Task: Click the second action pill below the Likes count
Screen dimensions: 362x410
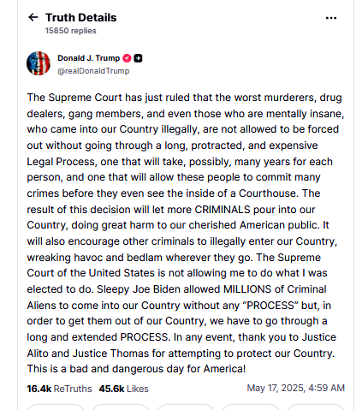Action: point(121,407)
